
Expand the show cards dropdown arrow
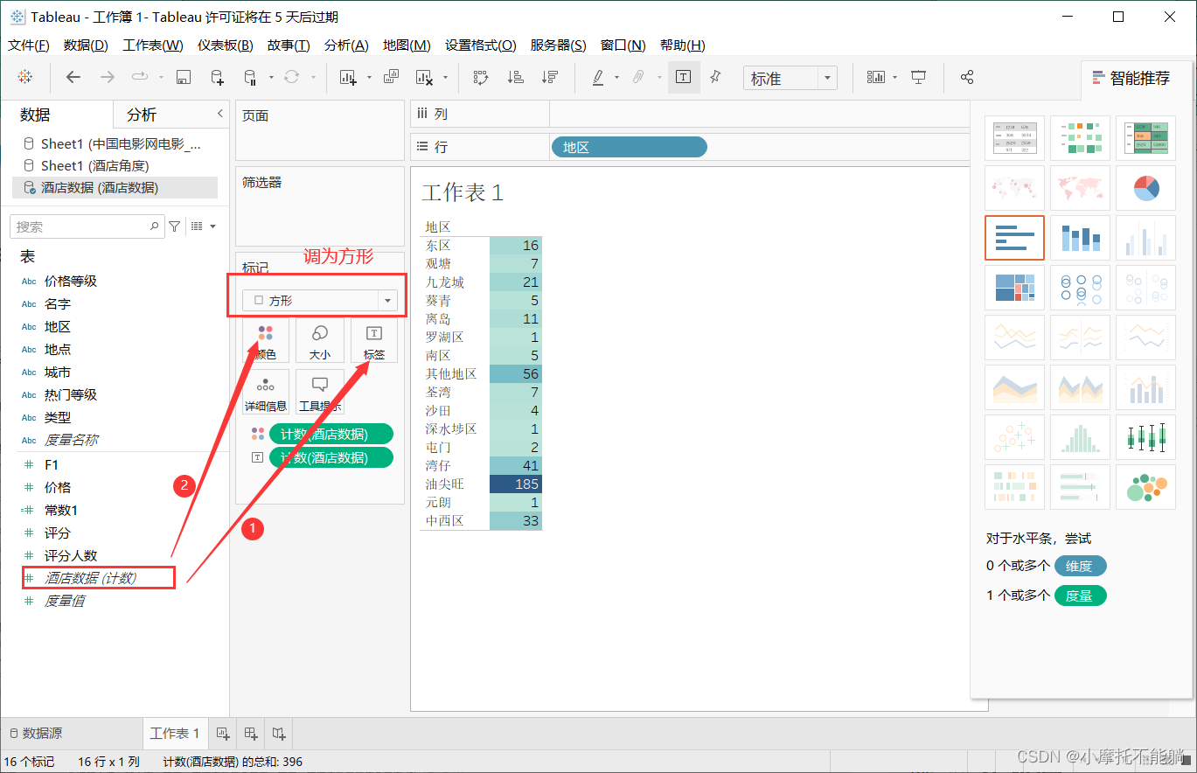click(894, 78)
